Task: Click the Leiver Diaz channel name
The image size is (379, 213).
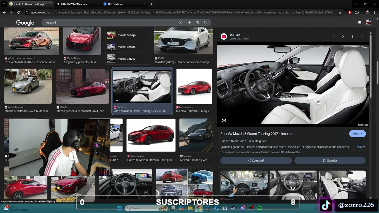Action: point(235,39)
